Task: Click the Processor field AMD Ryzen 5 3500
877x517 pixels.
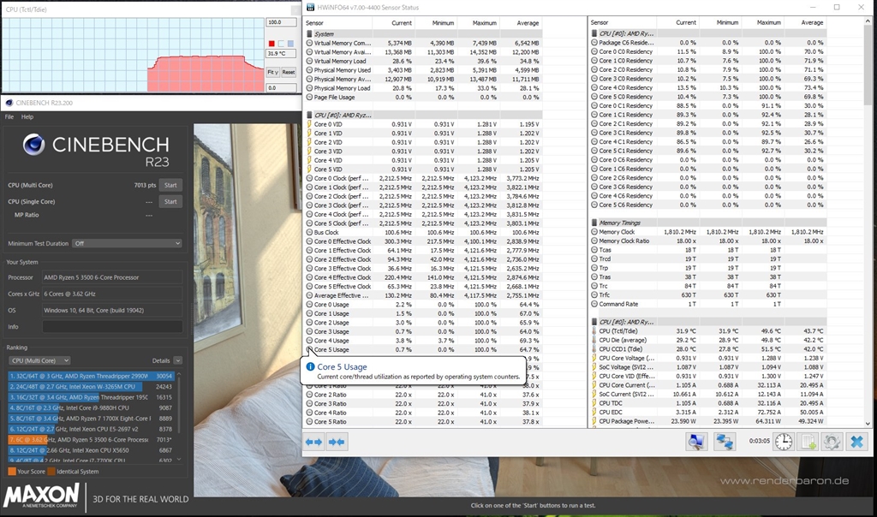Action: tap(112, 277)
